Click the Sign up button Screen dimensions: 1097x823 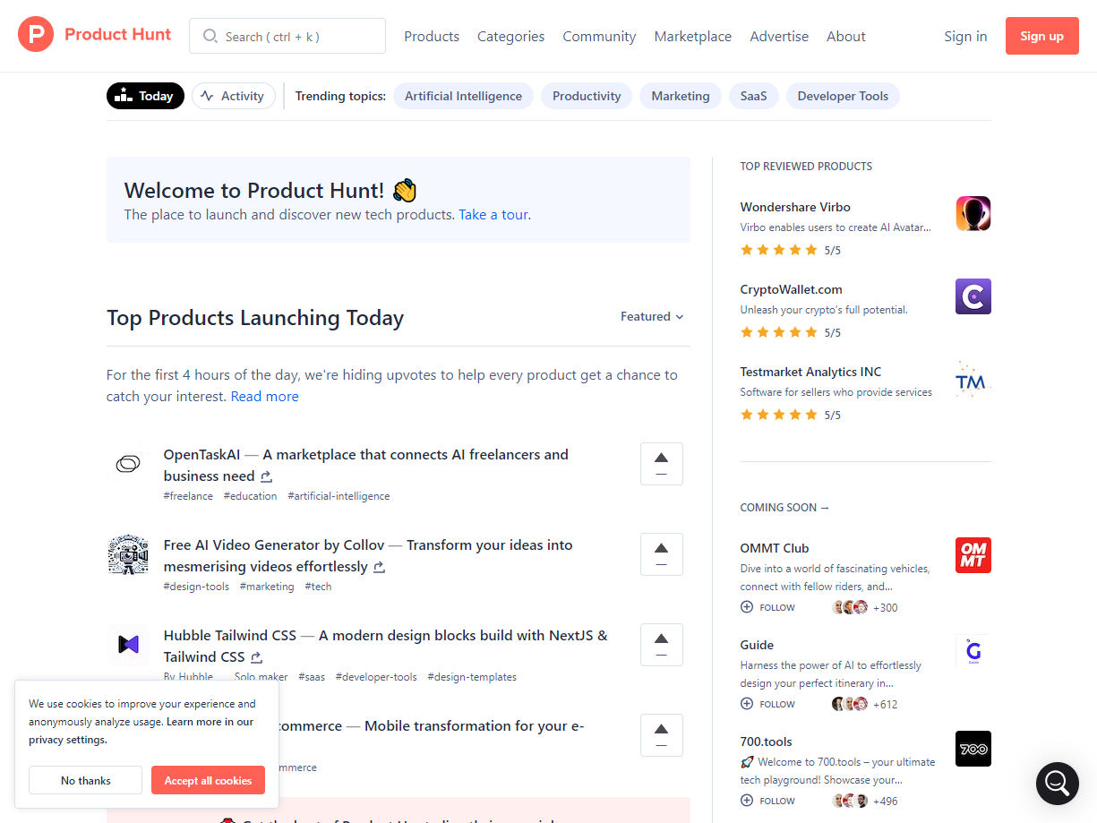click(x=1041, y=36)
